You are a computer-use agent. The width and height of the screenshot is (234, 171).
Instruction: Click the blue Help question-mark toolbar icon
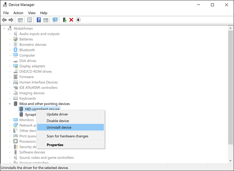pyautogui.click(x=39, y=20)
